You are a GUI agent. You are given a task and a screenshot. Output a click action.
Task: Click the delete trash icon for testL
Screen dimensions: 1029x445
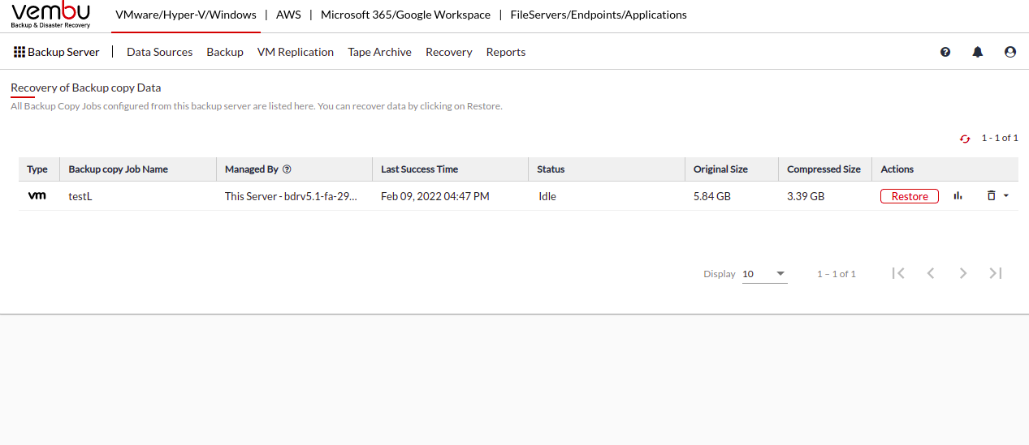991,195
